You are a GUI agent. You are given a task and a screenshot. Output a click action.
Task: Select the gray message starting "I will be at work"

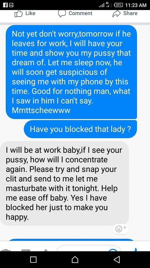(x=64, y=183)
